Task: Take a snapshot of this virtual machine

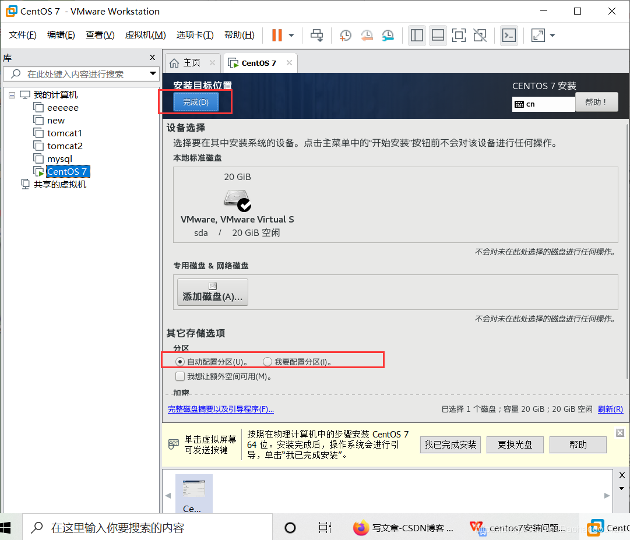Action: [x=346, y=36]
